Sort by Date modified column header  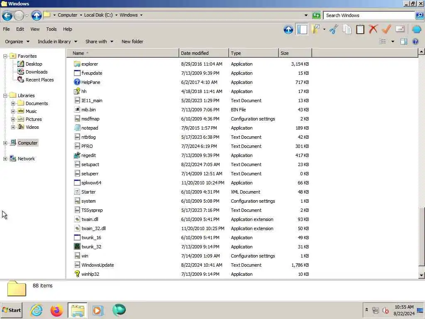(x=204, y=53)
